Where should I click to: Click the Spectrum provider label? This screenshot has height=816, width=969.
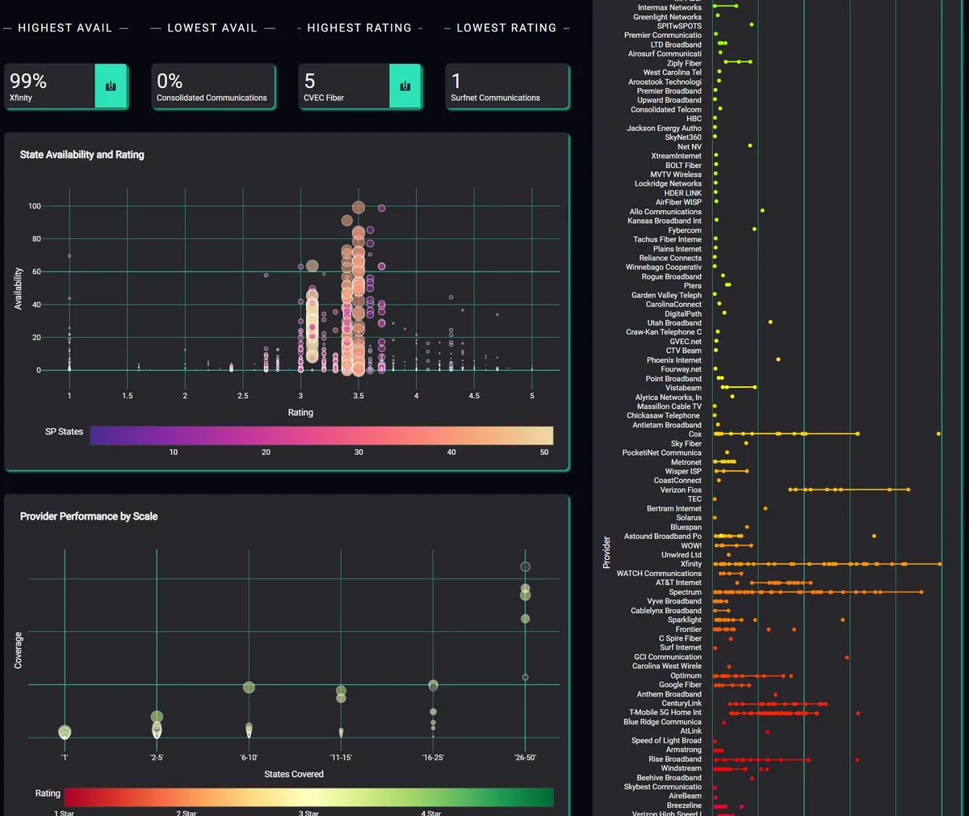[x=685, y=592]
